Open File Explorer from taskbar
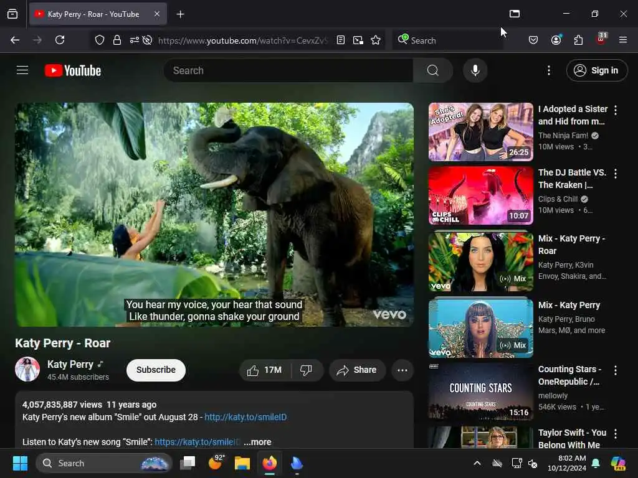The height and width of the screenshot is (478, 638). click(x=242, y=463)
